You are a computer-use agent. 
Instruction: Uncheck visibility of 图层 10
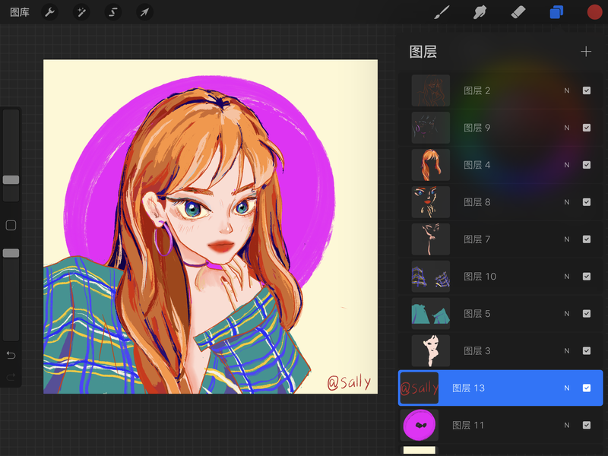tap(586, 277)
